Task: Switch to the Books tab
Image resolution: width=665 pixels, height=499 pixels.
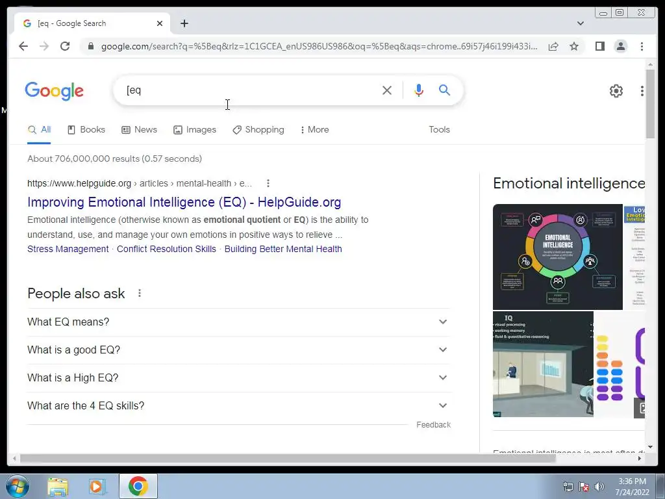Action: pos(86,130)
